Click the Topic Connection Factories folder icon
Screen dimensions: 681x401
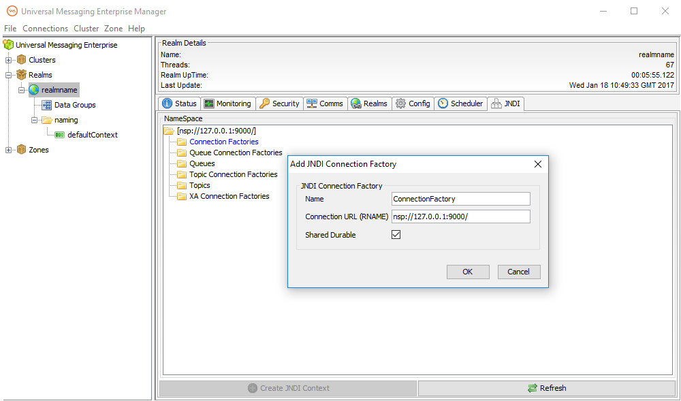click(182, 174)
